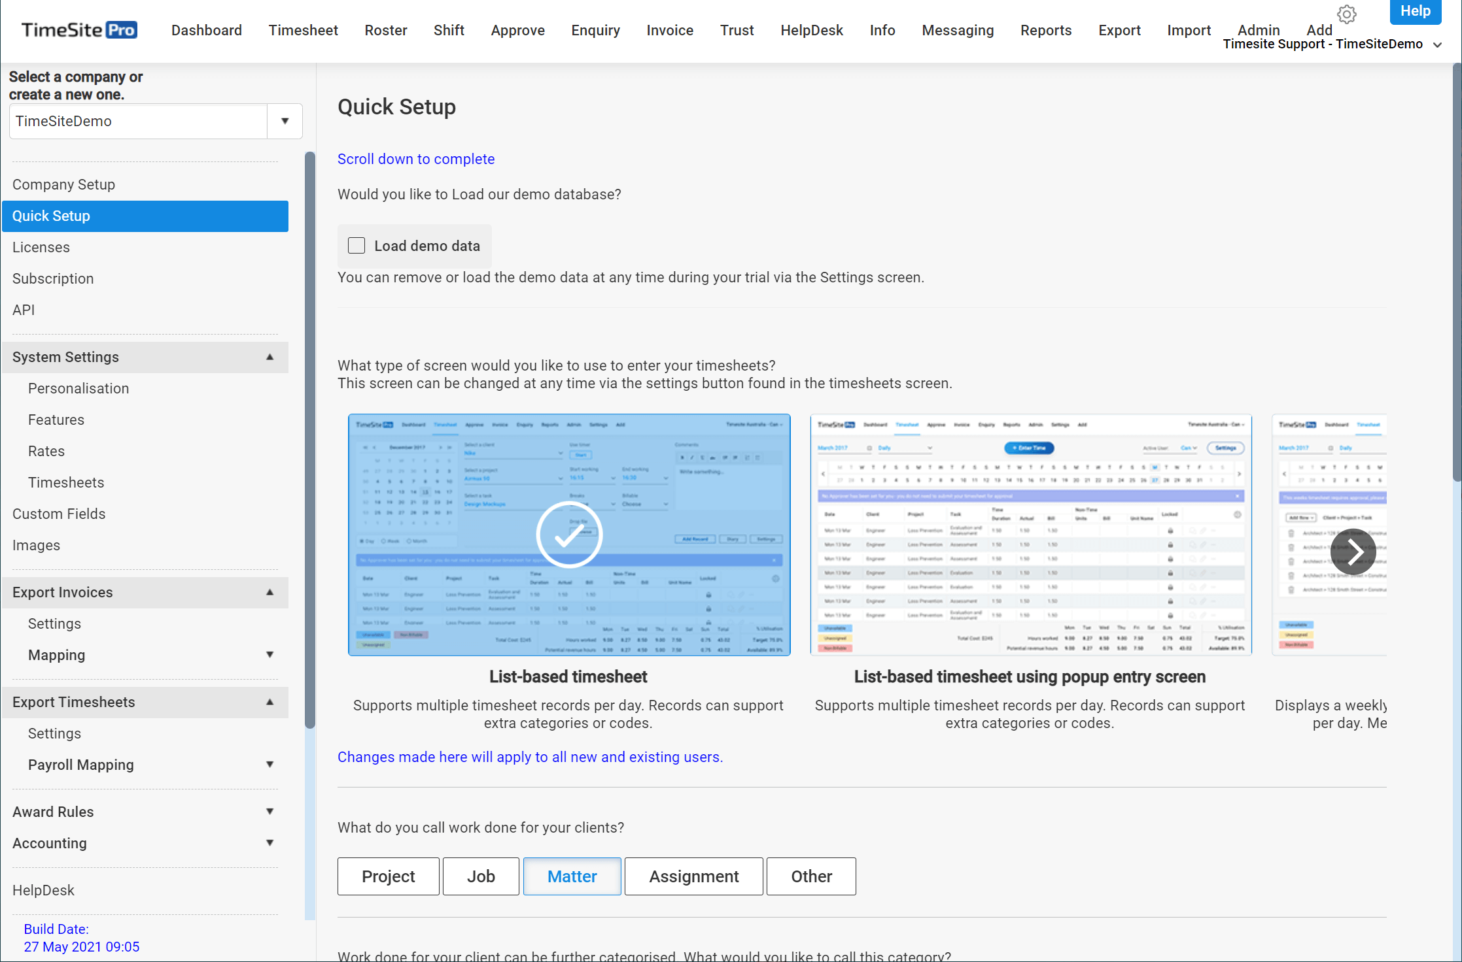
Task: Expand the Payroll Mapping submenu
Action: (270, 765)
